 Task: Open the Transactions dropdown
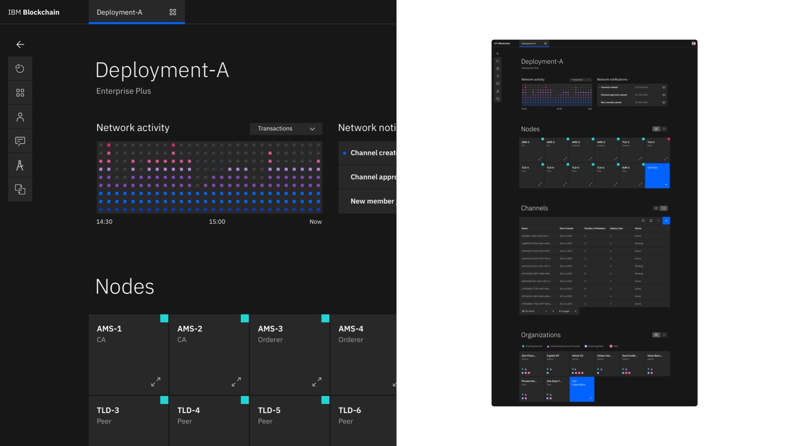(286, 129)
